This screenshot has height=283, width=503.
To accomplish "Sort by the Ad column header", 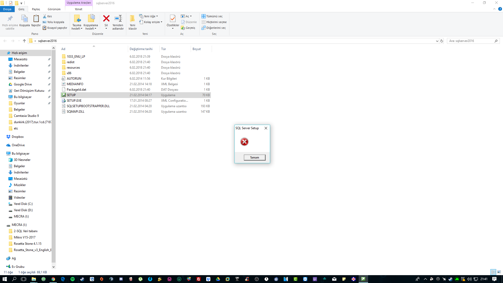I will (x=94, y=49).
